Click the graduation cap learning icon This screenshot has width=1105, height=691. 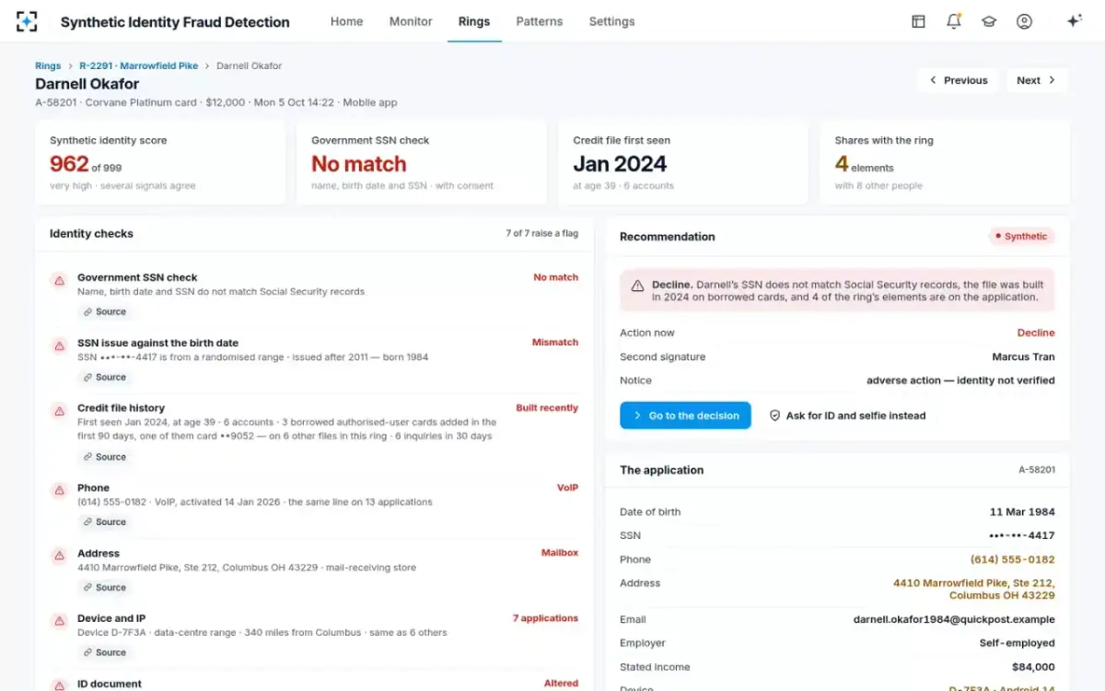pyautogui.click(x=989, y=21)
